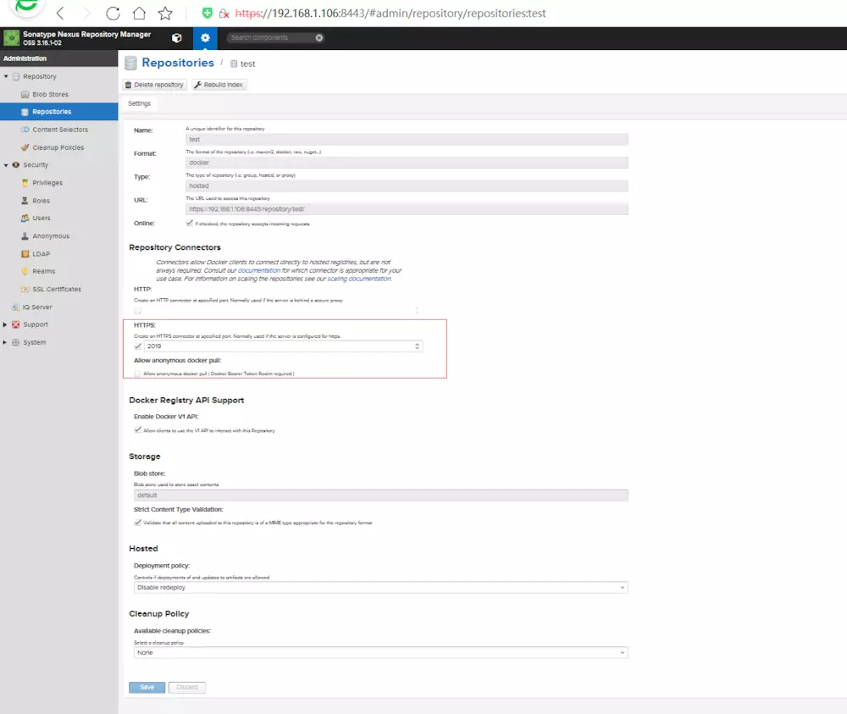Toggle the Online checkbox
847x714 pixels.
click(x=189, y=223)
